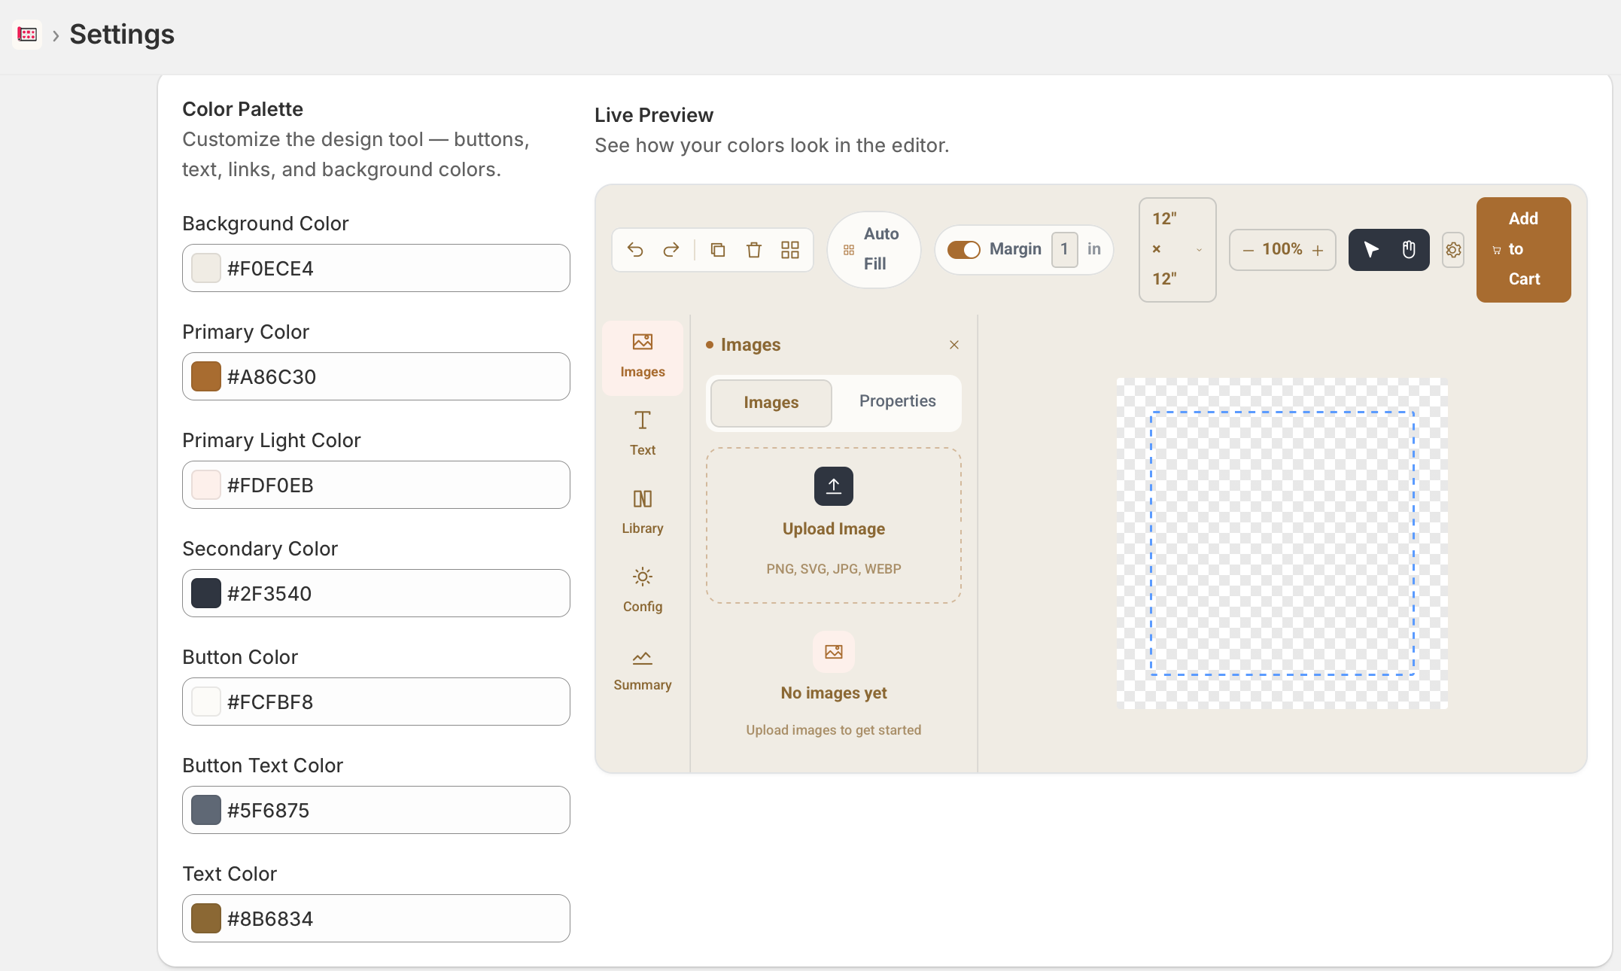Click the redo arrow icon
This screenshot has width=1621, height=971.
click(671, 250)
